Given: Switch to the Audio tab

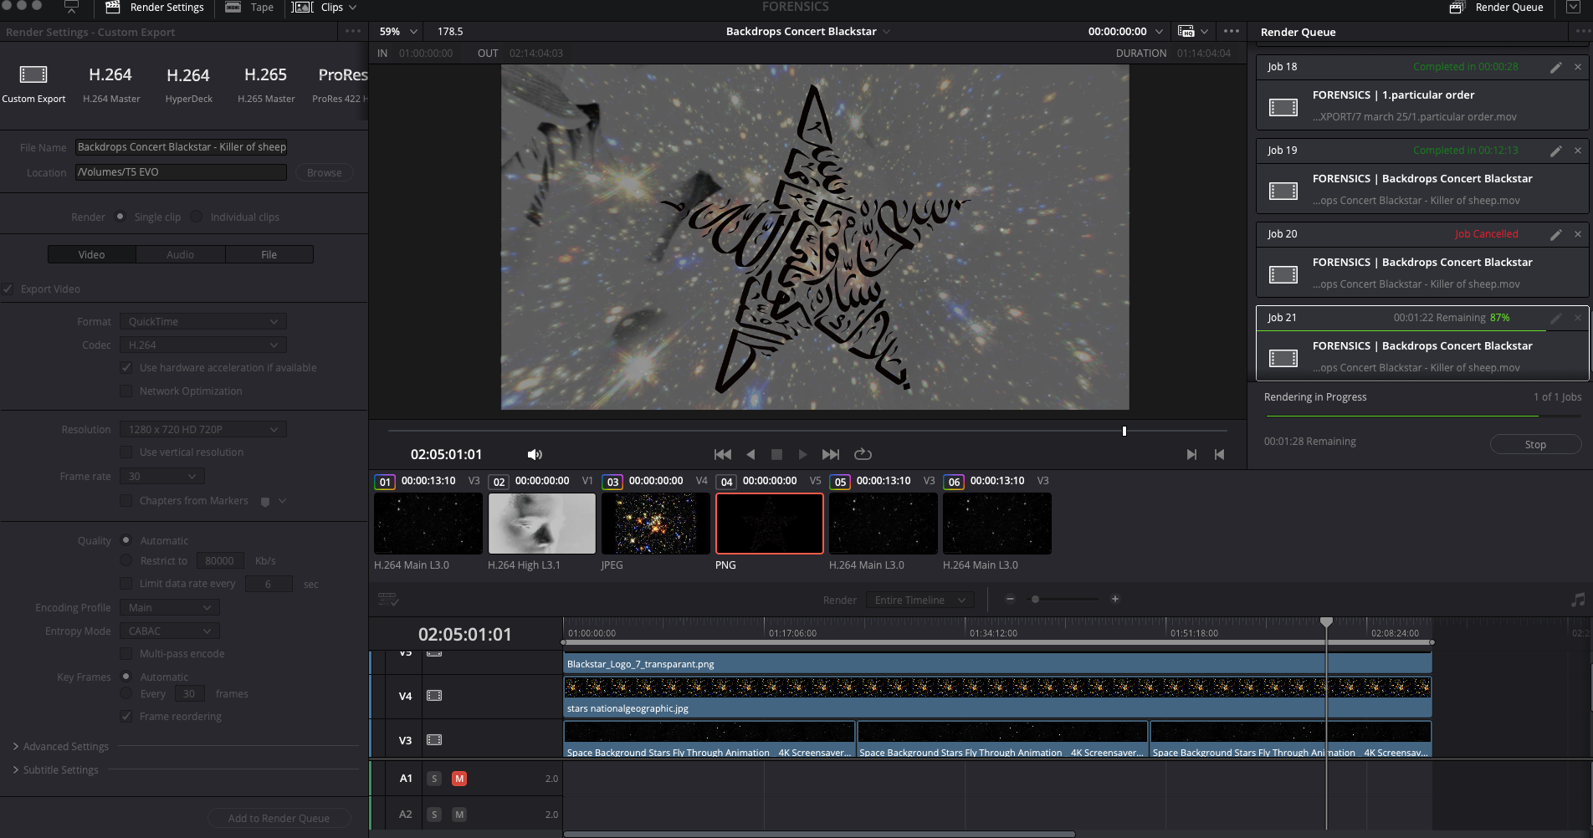Looking at the screenshot, I should click(x=181, y=254).
